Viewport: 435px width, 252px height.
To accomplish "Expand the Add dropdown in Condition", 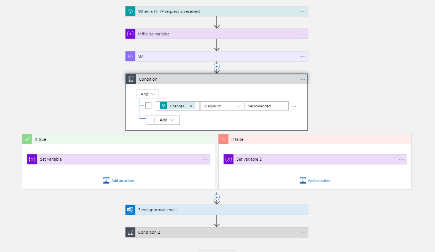I will click(x=163, y=120).
